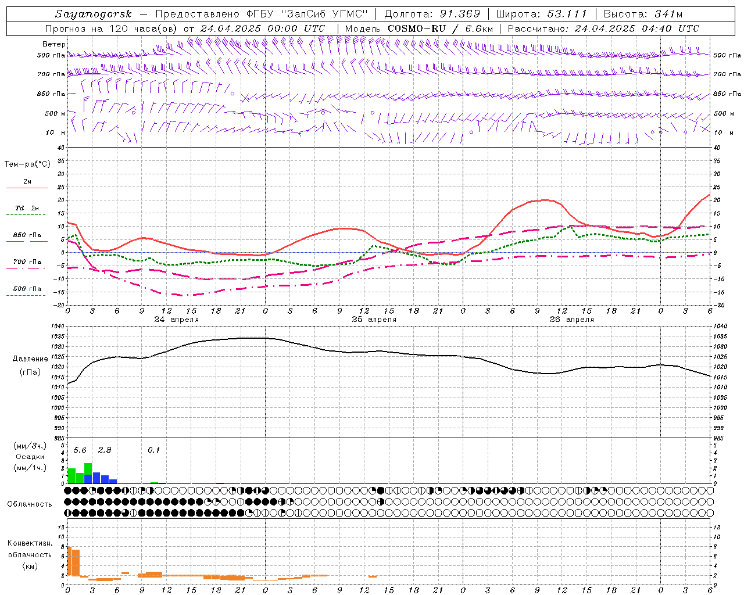Click the 0.1 precipitation value label
The width and height of the screenshot is (744, 595).
point(153,450)
